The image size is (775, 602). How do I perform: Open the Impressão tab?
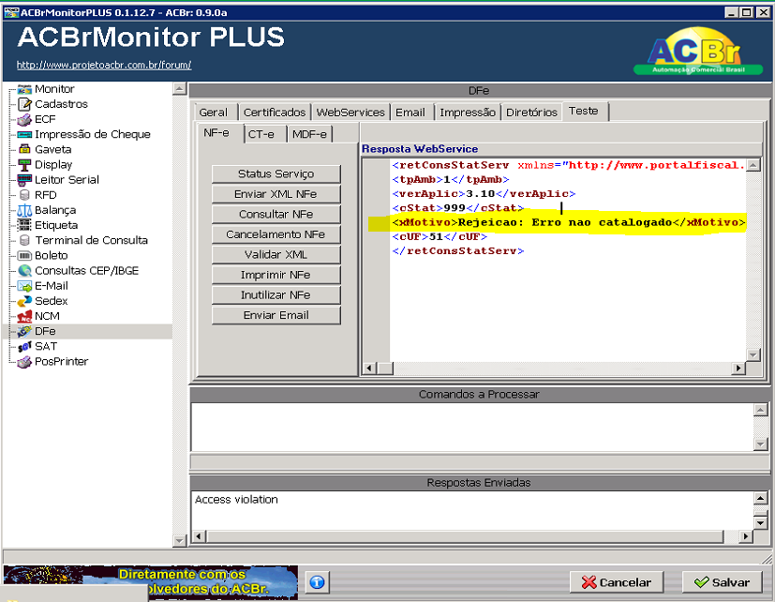click(468, 113)
